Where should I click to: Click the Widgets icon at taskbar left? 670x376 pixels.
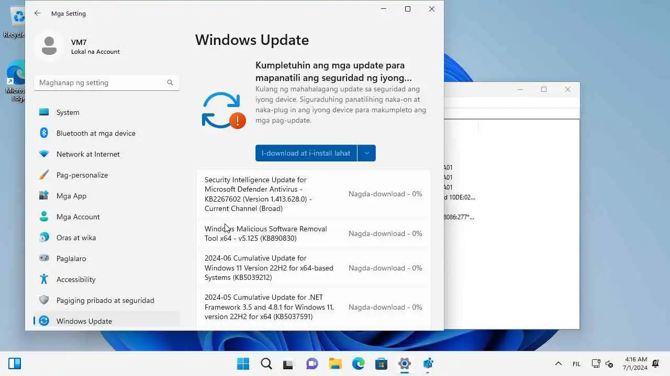pyautogui.click(x=15, y=363)
